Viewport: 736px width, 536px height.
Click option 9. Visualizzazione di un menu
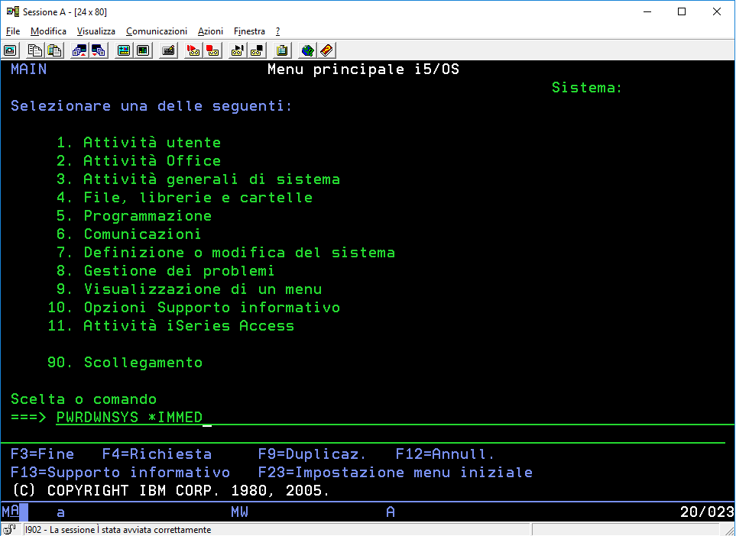pyautogui.click(x=190, y=289)
